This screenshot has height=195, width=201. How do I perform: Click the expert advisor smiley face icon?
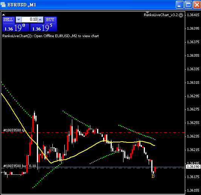coord(181,15)
